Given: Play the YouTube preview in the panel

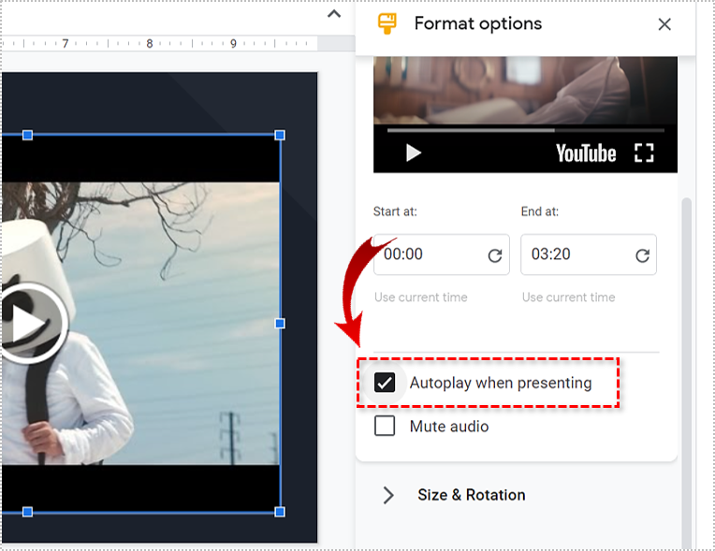Looking at the screenshot, I should pyautogui.click(x=413, y=152).
